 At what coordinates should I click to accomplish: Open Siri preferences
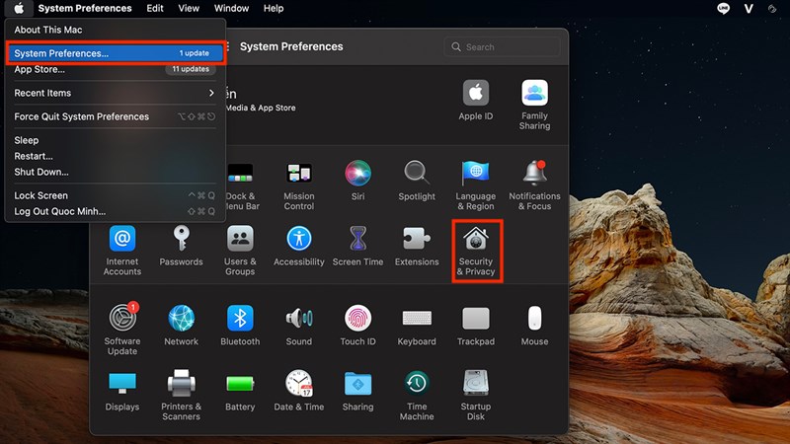tap(357, 181)
